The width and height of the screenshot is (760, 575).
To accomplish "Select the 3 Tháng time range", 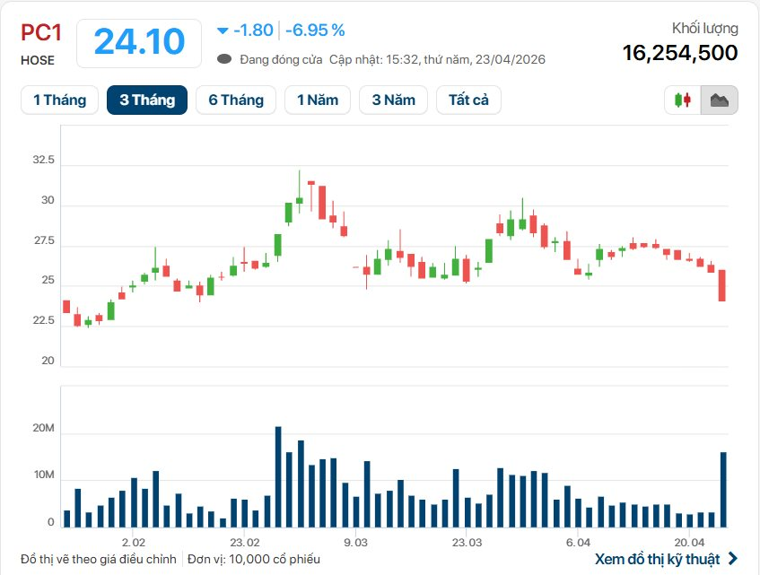I will click(x=147, y=100).
